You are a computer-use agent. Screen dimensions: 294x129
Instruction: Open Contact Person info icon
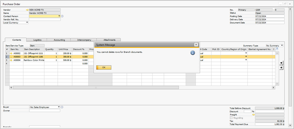[x=62, y=16]
